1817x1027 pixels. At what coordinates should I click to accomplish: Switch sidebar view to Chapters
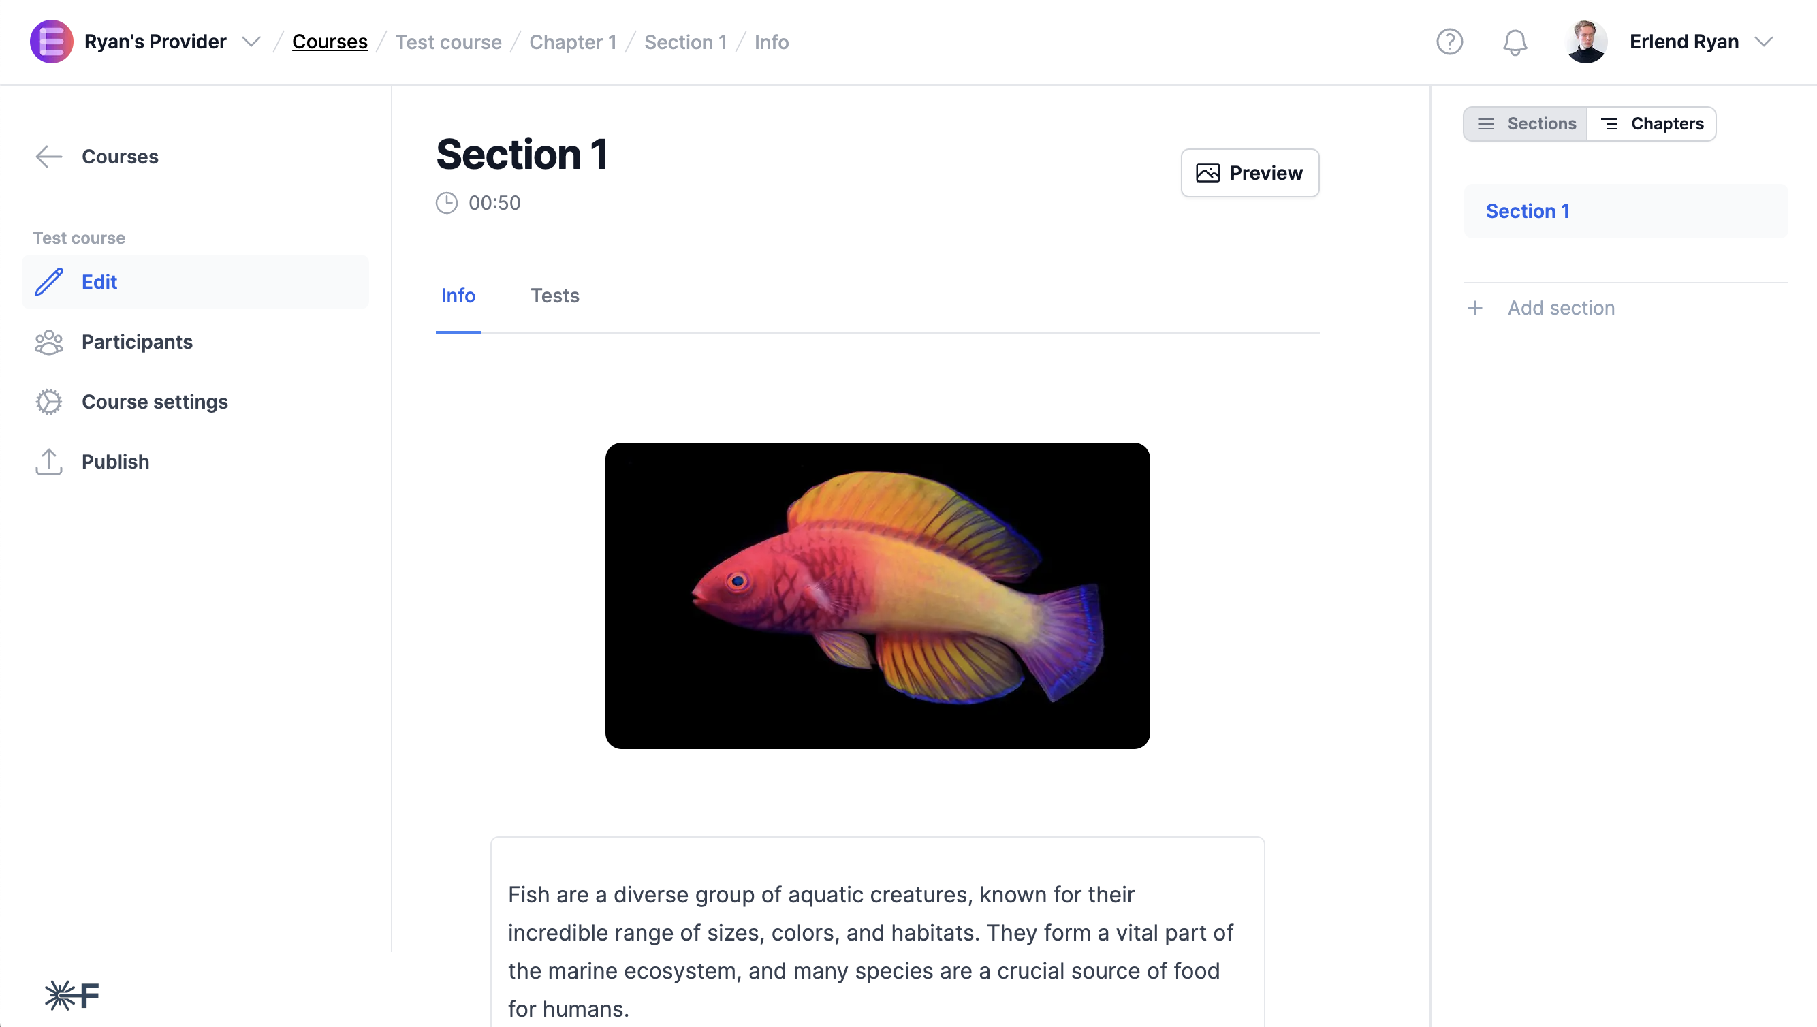tap(1652, 123)
